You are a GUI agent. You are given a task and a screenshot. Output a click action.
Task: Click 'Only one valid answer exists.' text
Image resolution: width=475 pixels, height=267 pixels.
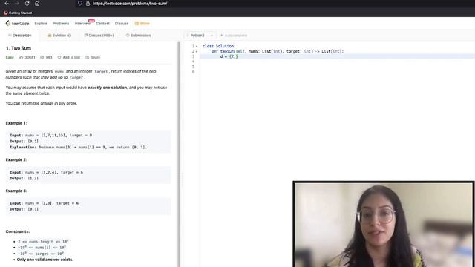45,260
